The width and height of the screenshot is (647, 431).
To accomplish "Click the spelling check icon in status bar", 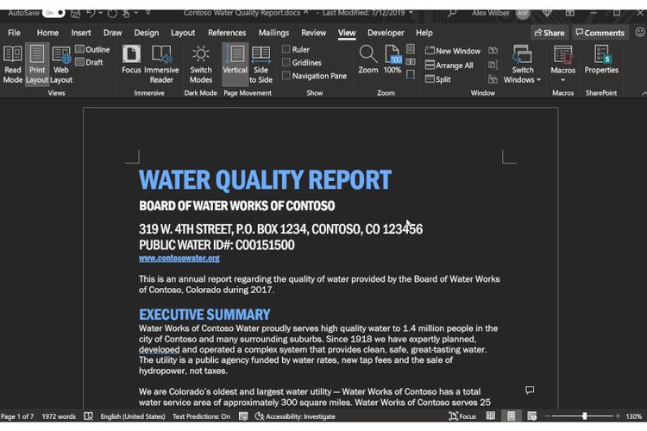I will [x=88, y=416].
